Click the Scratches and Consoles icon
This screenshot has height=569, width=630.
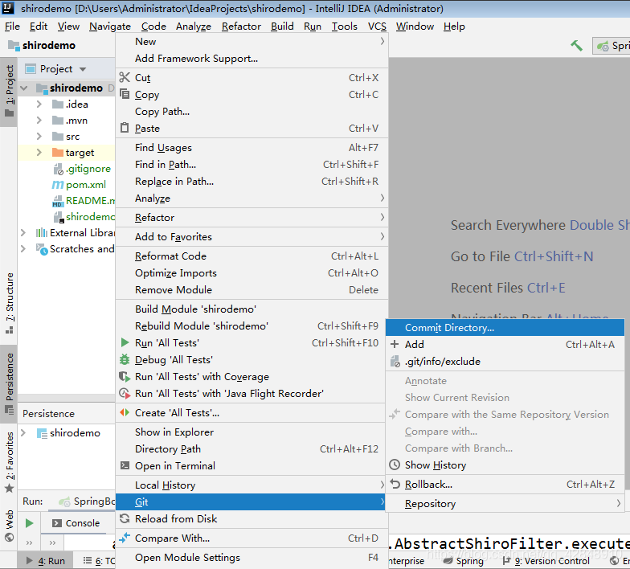[x=42, y=249]
